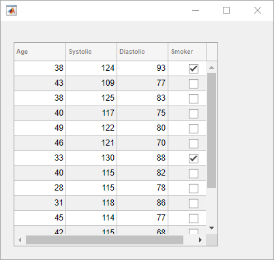Select the Systolic column header
Screen dimensions: 274x260
[91, 52]
